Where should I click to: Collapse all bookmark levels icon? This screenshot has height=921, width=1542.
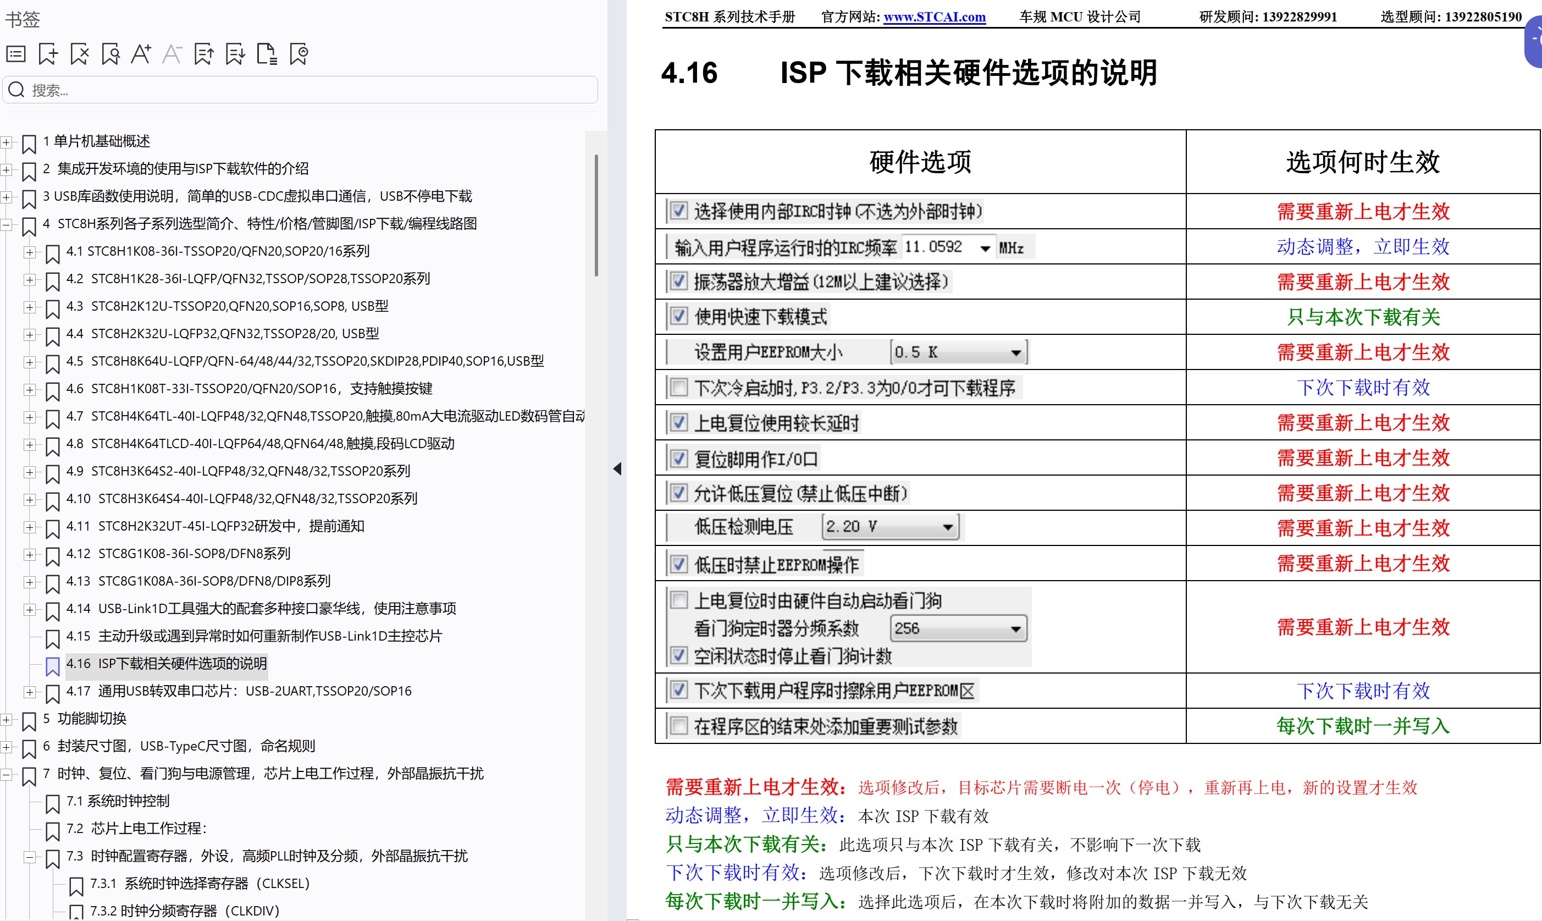coord(235,54)
